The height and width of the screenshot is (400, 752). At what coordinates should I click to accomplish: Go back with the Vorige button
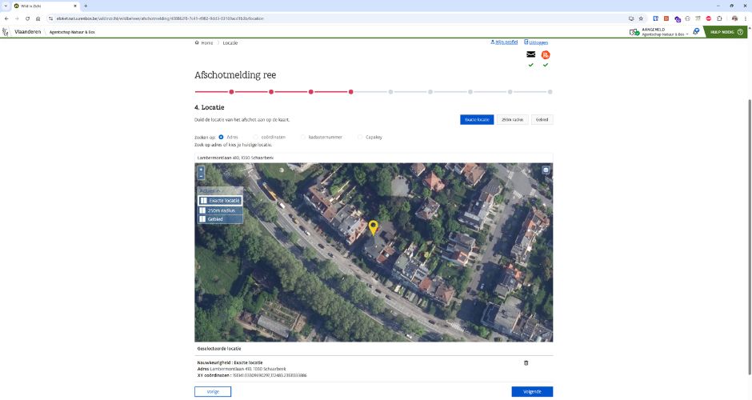pyautogui.click(x=213, y=391)
